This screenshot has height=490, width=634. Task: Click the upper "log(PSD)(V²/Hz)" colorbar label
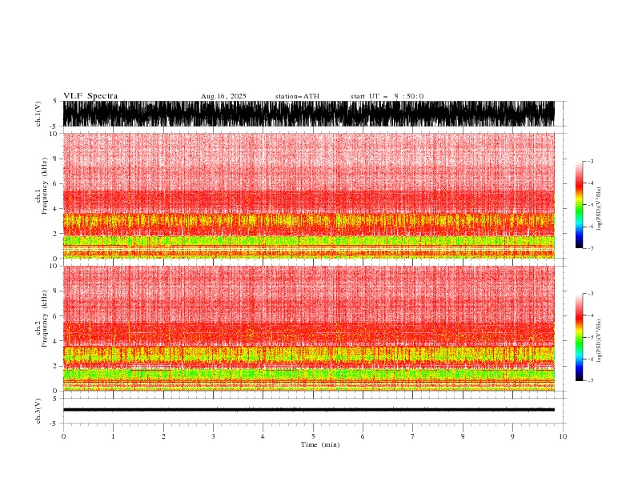pos(599,209)
